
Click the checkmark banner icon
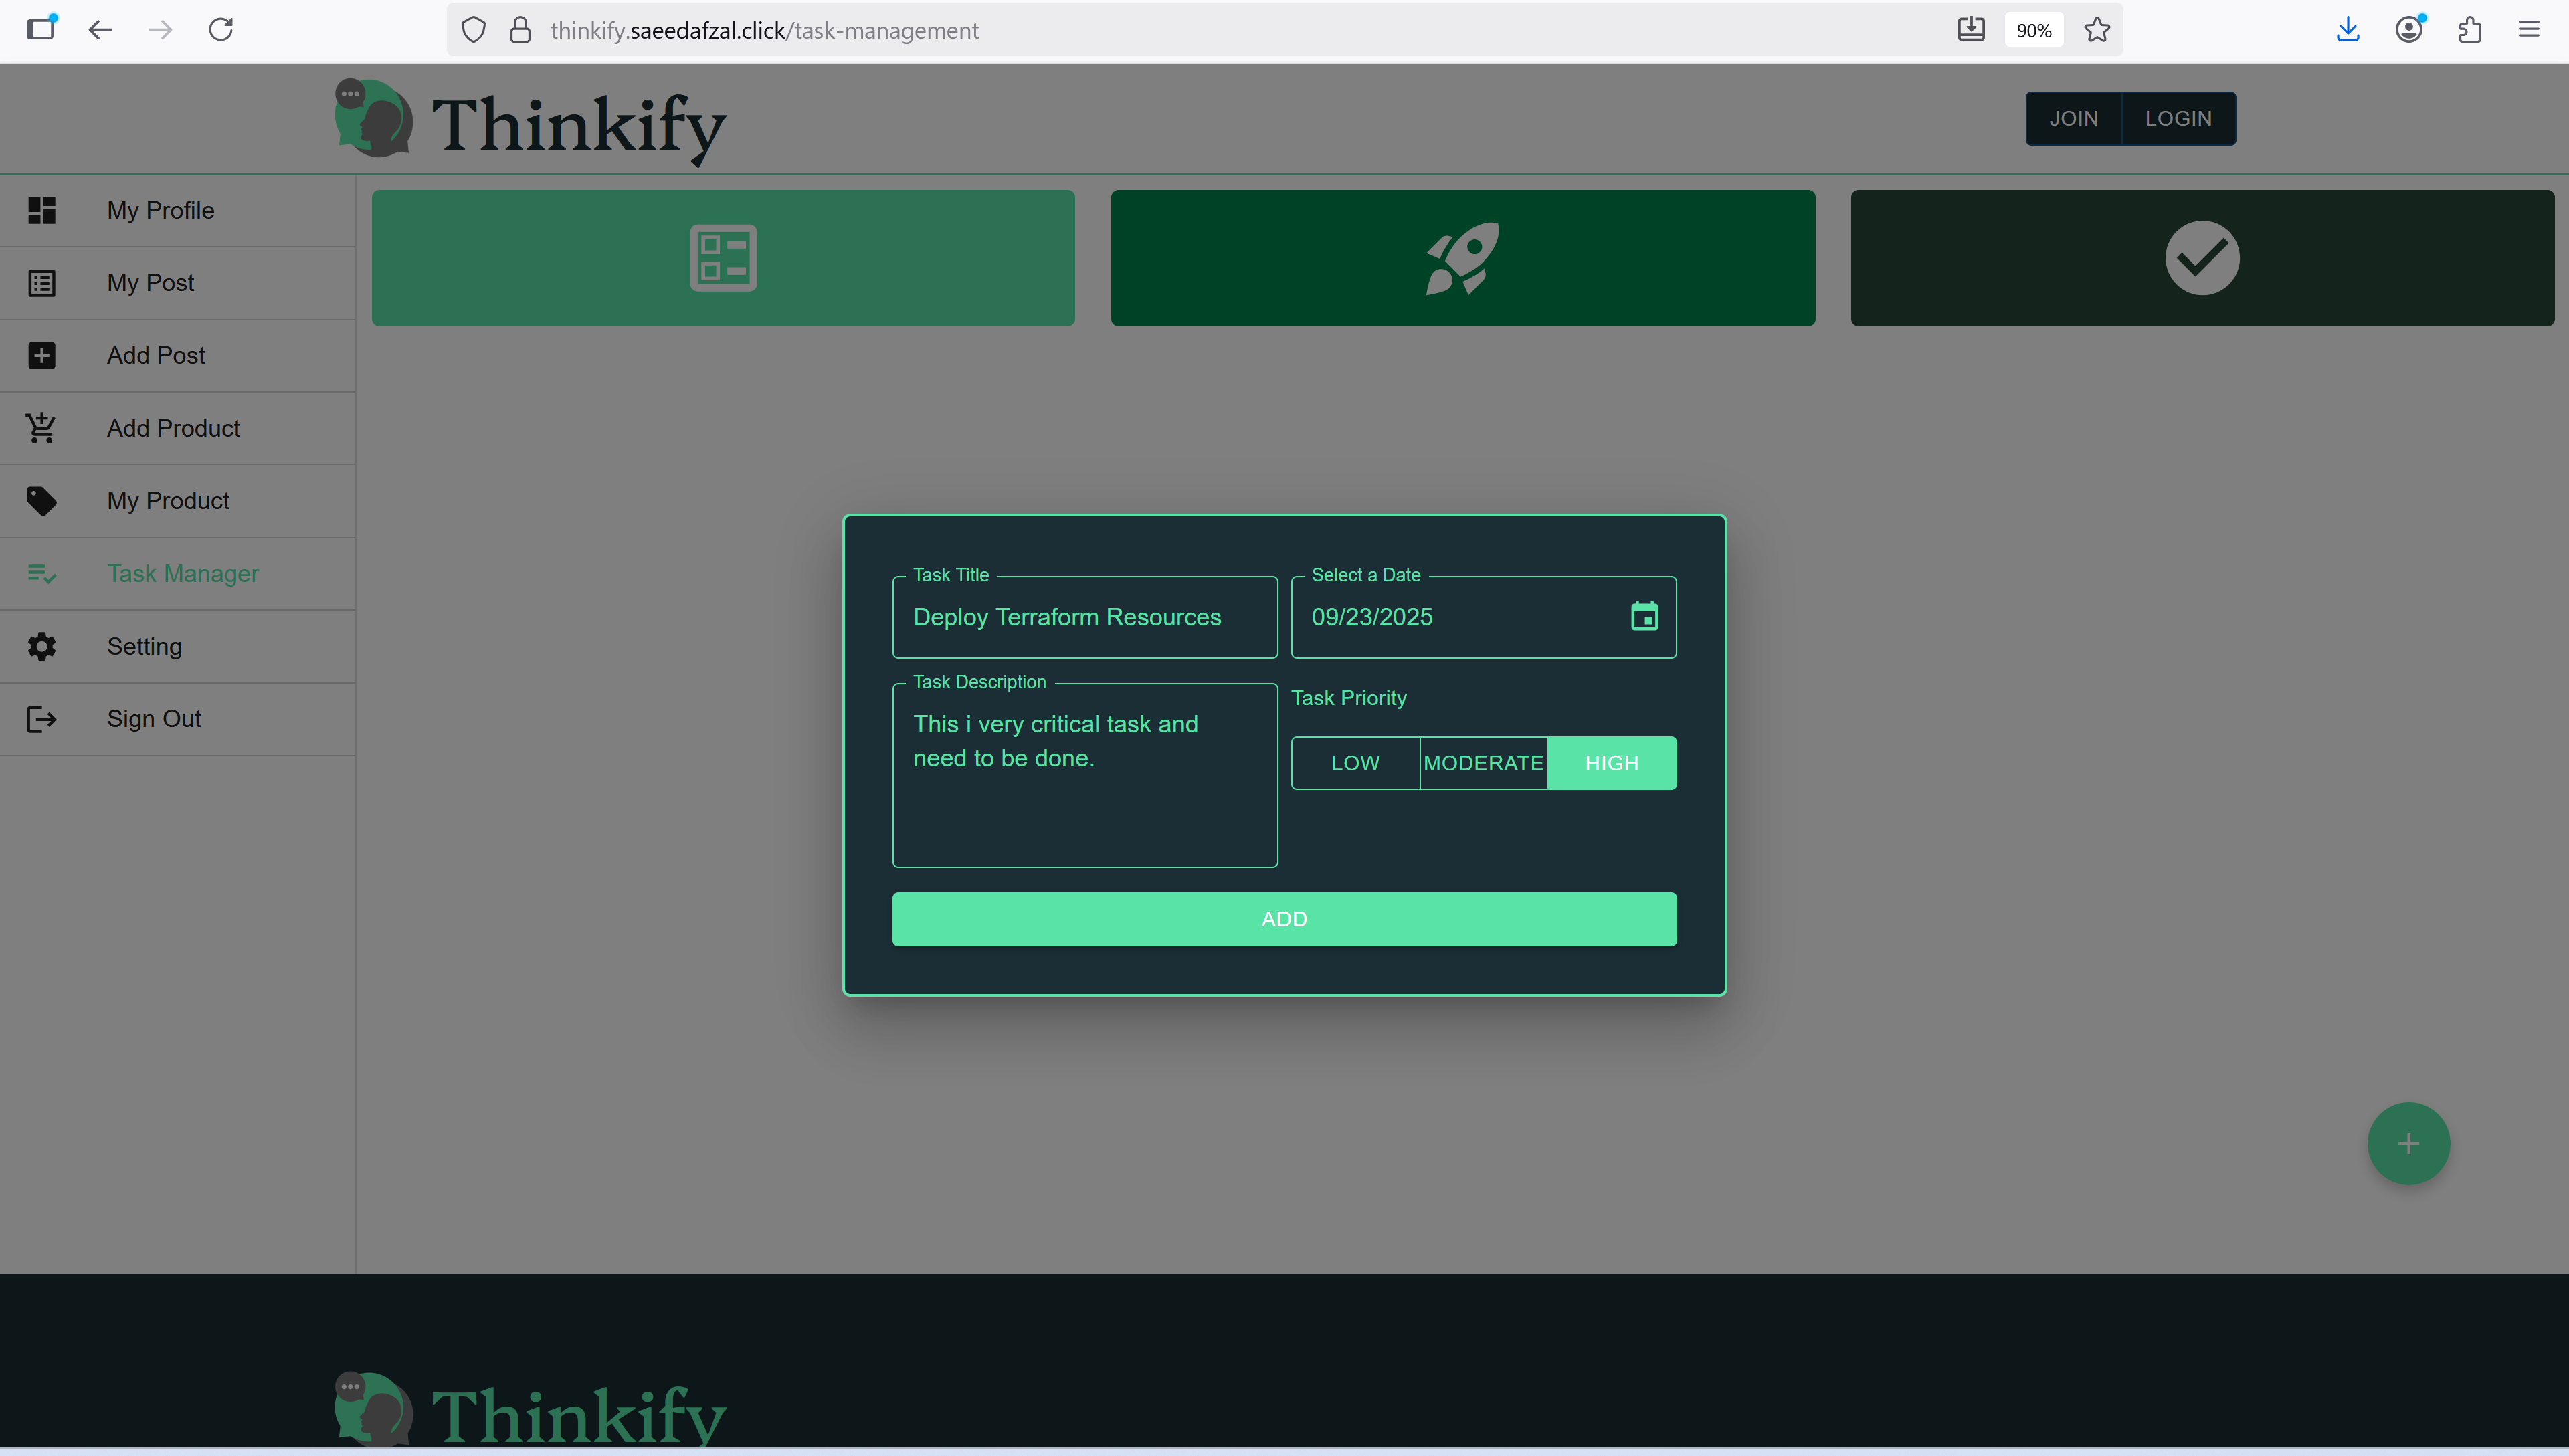(x=2201, y=257)
